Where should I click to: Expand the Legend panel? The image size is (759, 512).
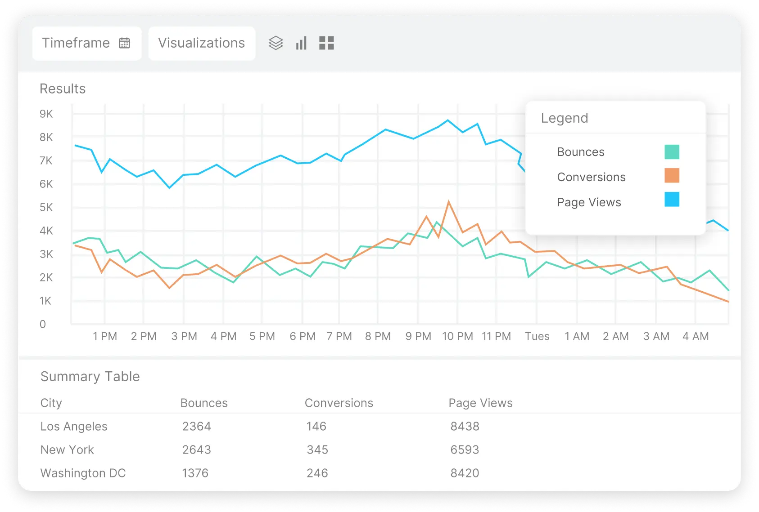pos(565,118)
